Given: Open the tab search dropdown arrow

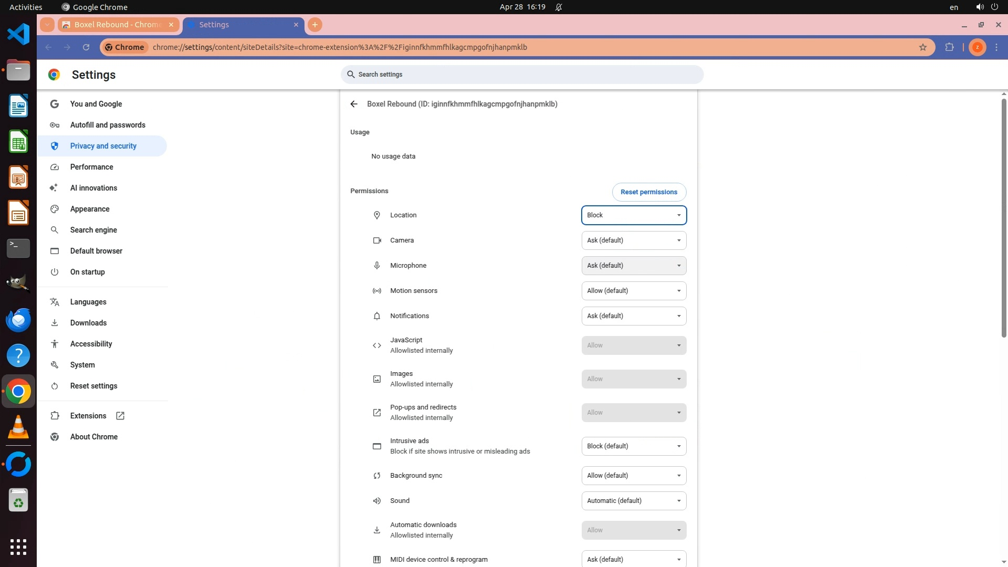Looking at the screenshot, I should [47, 25].
